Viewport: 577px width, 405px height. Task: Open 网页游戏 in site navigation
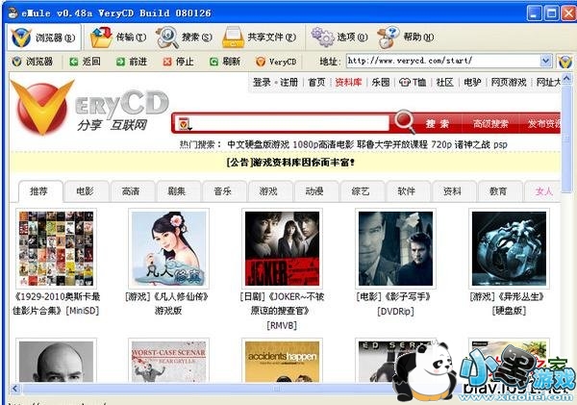(x=509, y=83)
